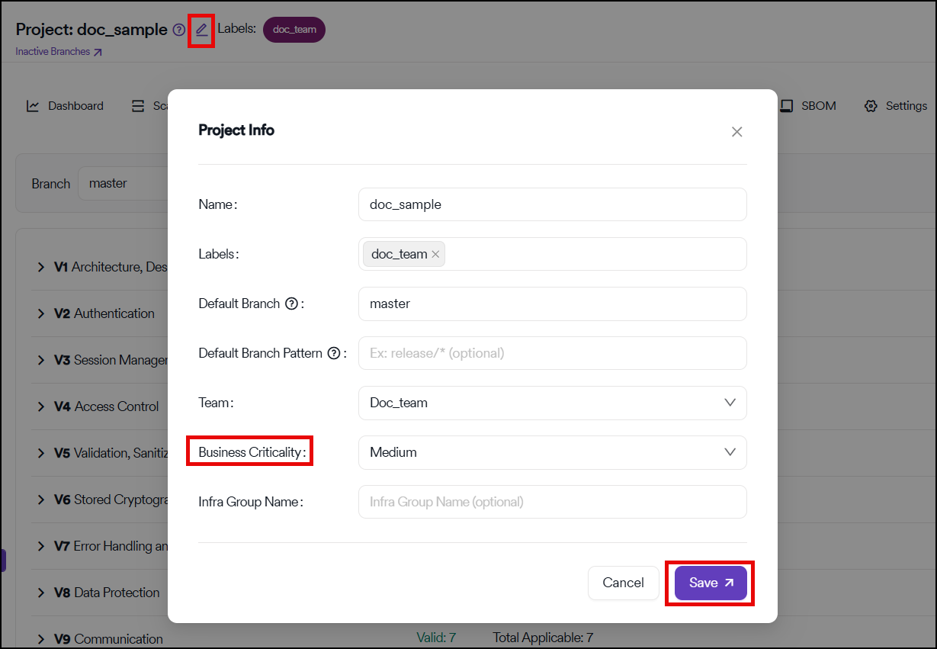Click the Default Branch Pattern help icon

click(333, 353)
